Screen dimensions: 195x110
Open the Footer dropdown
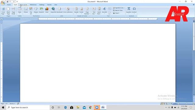coord(81,11)
